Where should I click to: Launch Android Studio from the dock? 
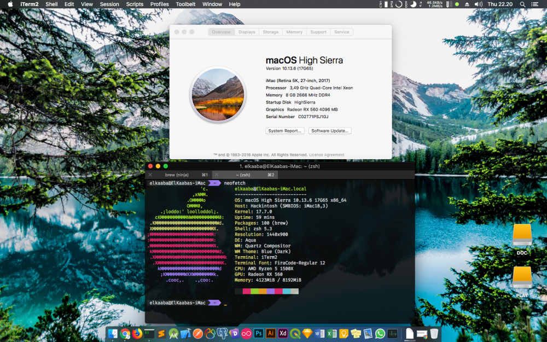click(173, 334)
